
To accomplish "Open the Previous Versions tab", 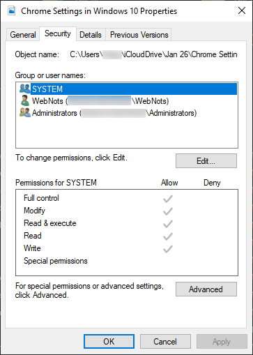I will (139, 35).
